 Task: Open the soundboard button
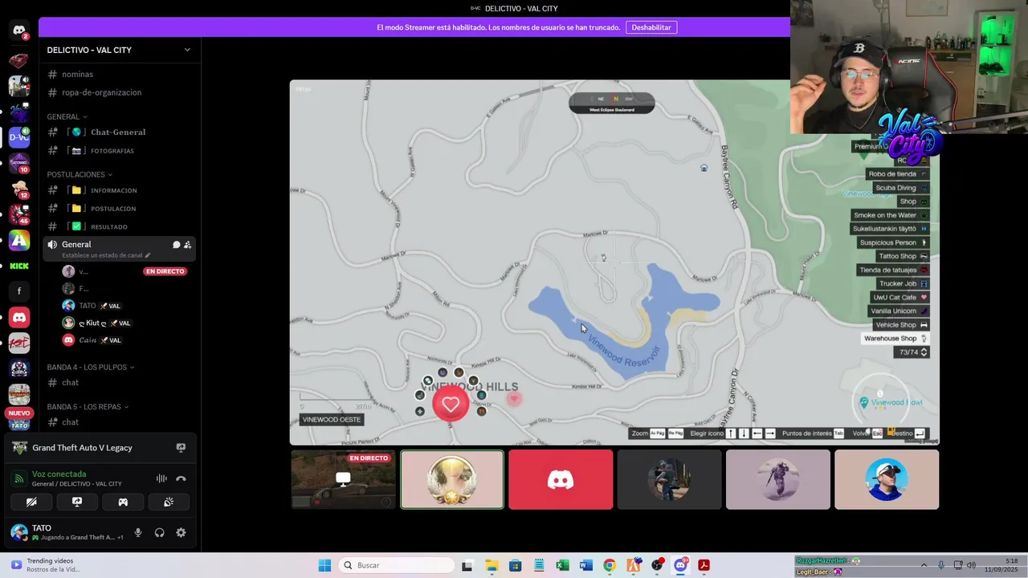point(169,502)
